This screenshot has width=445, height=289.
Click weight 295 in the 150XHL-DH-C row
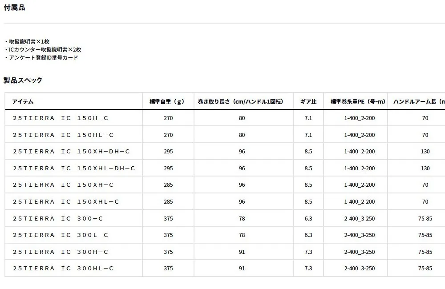coord(168,169)
